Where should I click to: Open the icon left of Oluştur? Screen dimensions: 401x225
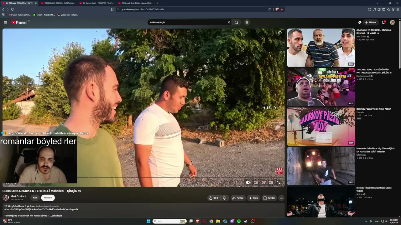360,22
